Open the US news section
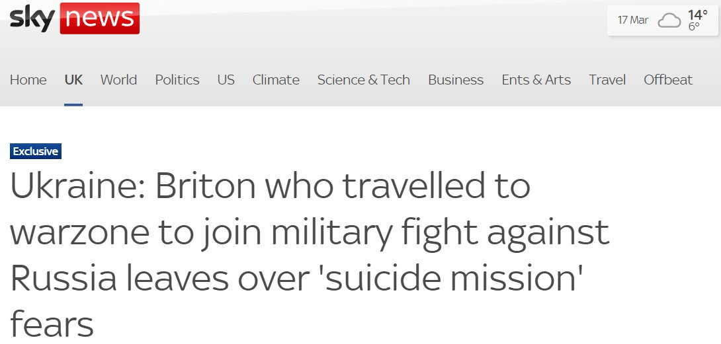This screenshot has height=344, width=721. click(x=226, y=80)
